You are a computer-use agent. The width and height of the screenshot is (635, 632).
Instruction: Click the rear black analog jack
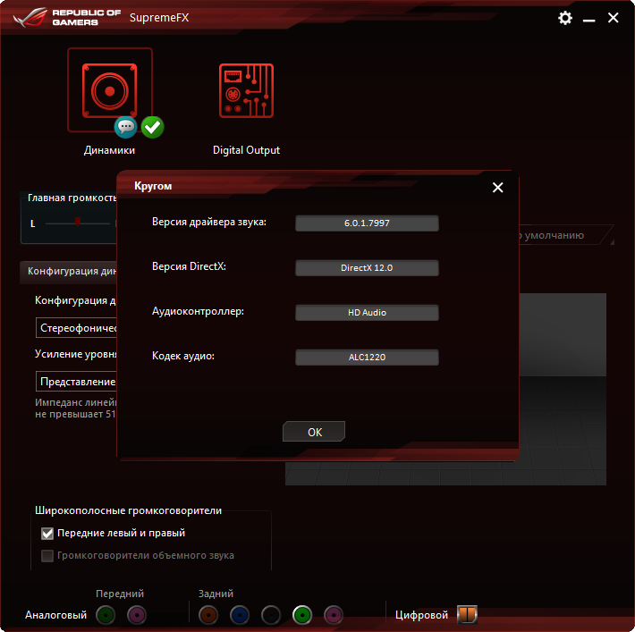click(271, 615)
